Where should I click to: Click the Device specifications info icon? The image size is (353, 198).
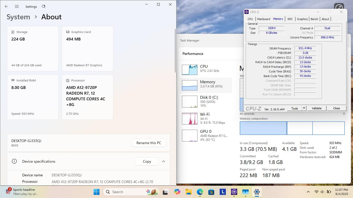click(x=14, y=161)
